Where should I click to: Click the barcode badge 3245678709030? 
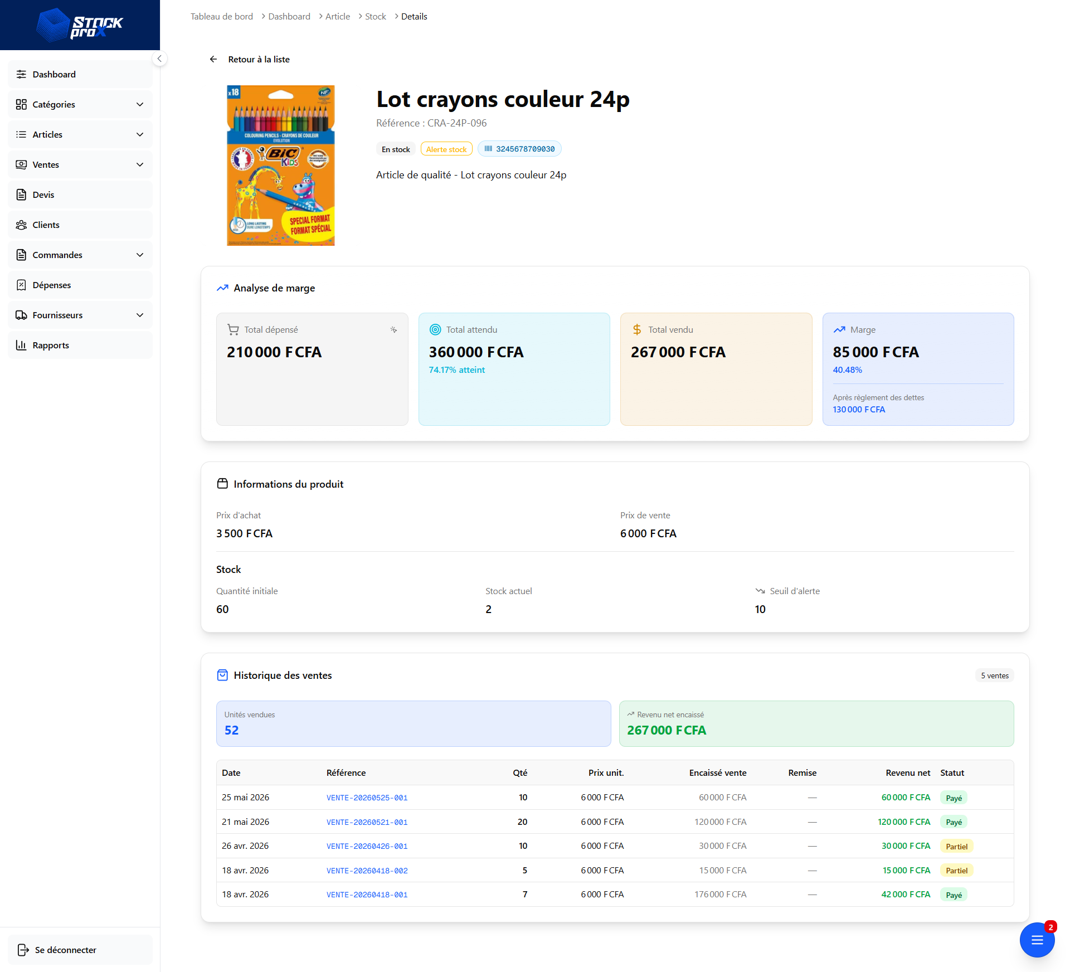click(x=519, y=149)
